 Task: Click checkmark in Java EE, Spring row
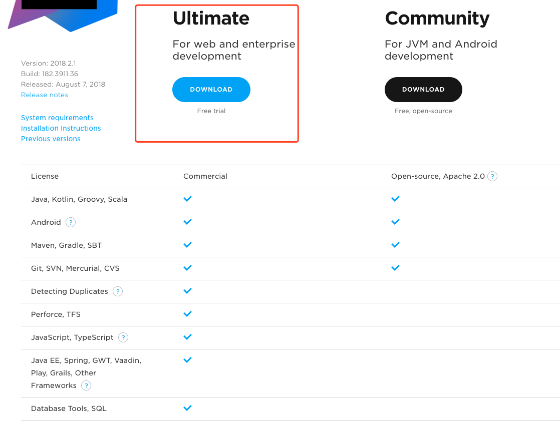187,360
